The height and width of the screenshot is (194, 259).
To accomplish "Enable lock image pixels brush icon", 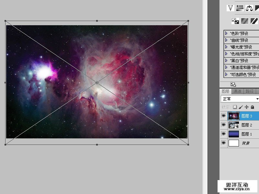I will tap(241, 107).
